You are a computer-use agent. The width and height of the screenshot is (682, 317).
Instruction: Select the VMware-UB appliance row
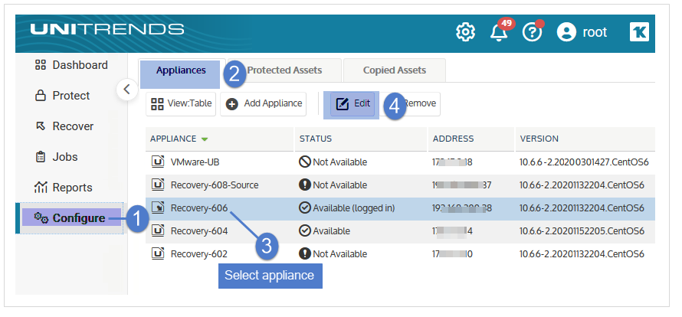pyautogui.click(x=400, y=162)
